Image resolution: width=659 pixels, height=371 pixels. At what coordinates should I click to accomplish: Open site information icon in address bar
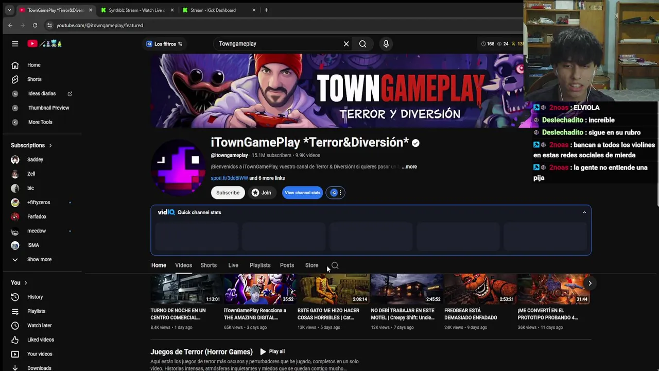pos(49,25)
